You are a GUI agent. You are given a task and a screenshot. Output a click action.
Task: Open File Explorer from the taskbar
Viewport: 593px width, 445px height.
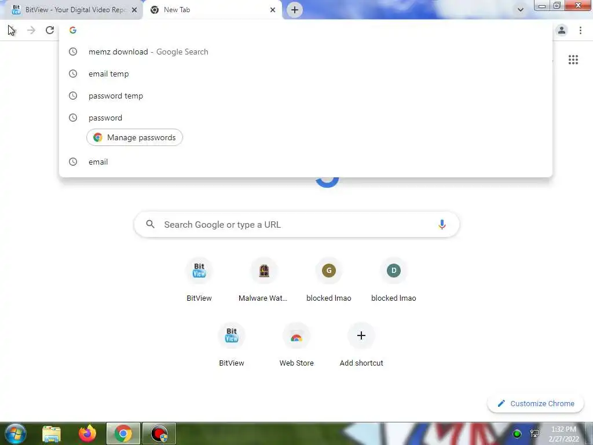click(x=52, y=433)
